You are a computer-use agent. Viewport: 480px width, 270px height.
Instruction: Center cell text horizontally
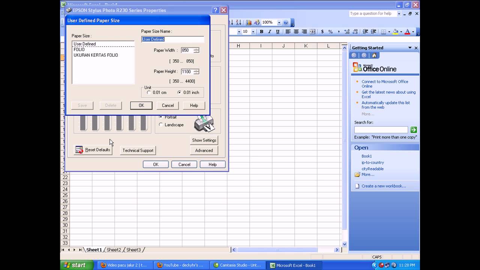[x=296, y=32]
